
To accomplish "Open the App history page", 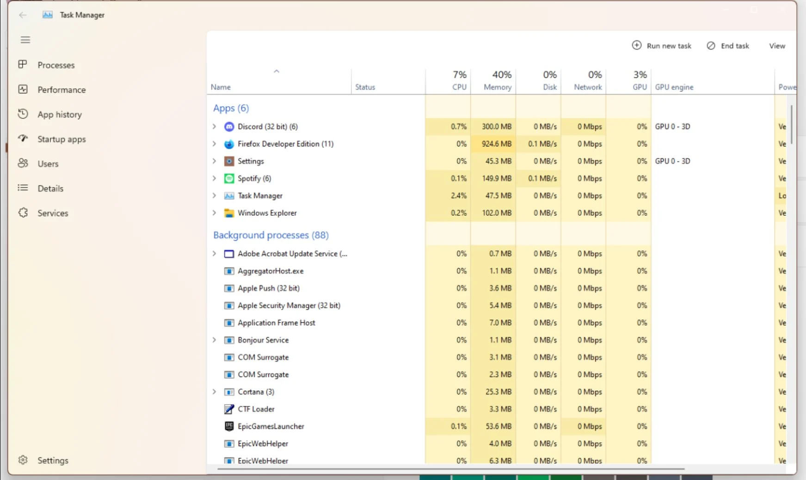I will 60,115.
